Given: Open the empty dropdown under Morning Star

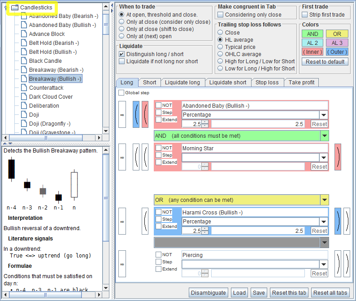Looking at the screenshot, I should click(324, 157).
